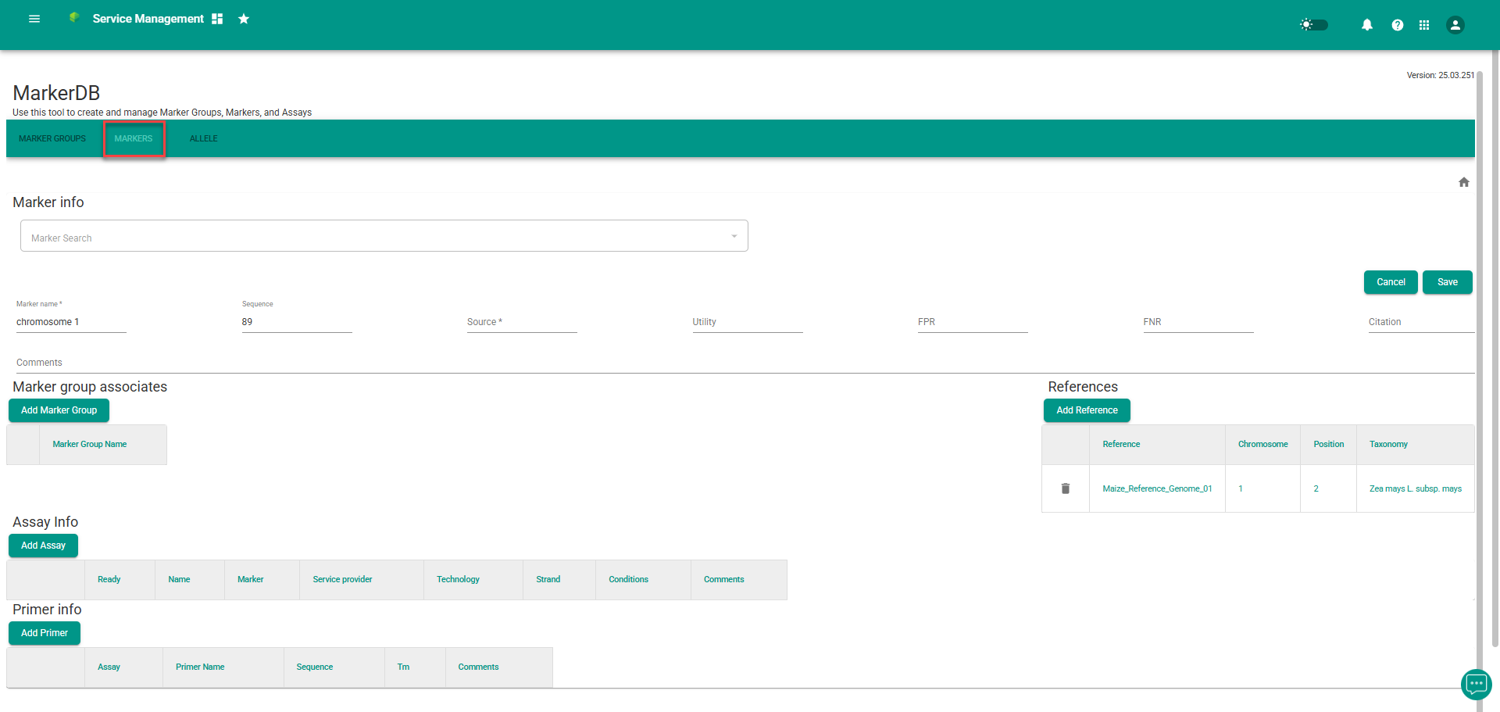This screenshot has width=1500, height=712.
Task: Click the dashboard grid icon beside Service Management
Action: (217, 19)
